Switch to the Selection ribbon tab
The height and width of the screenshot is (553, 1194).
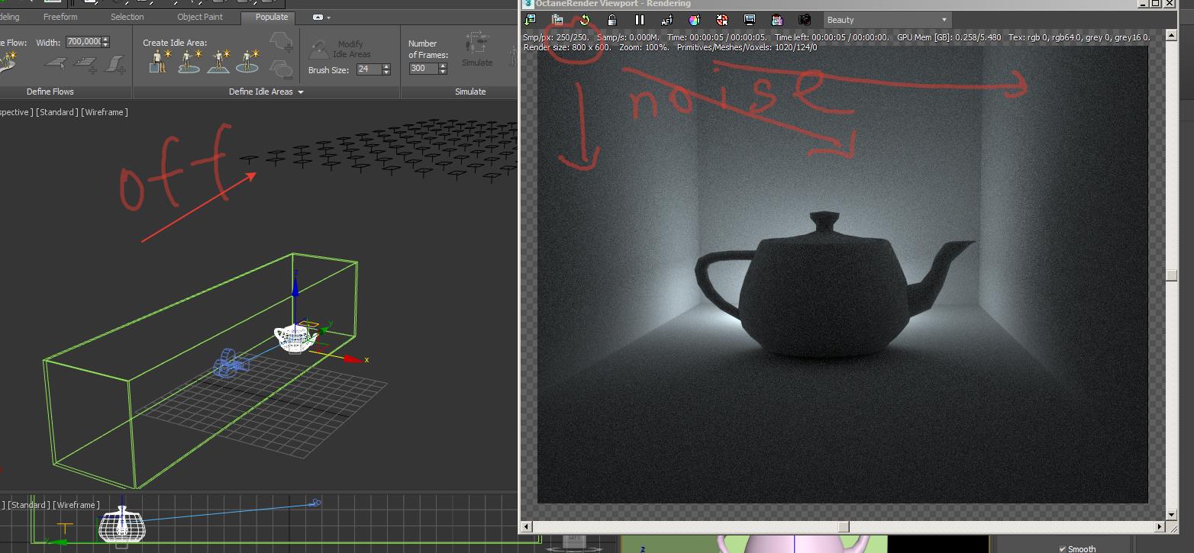point(127,17)
